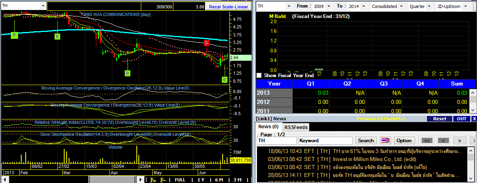The width and height of the screenshot is (477, 183).
Task: Set chart range to 1Y
Action: (201, 180)
